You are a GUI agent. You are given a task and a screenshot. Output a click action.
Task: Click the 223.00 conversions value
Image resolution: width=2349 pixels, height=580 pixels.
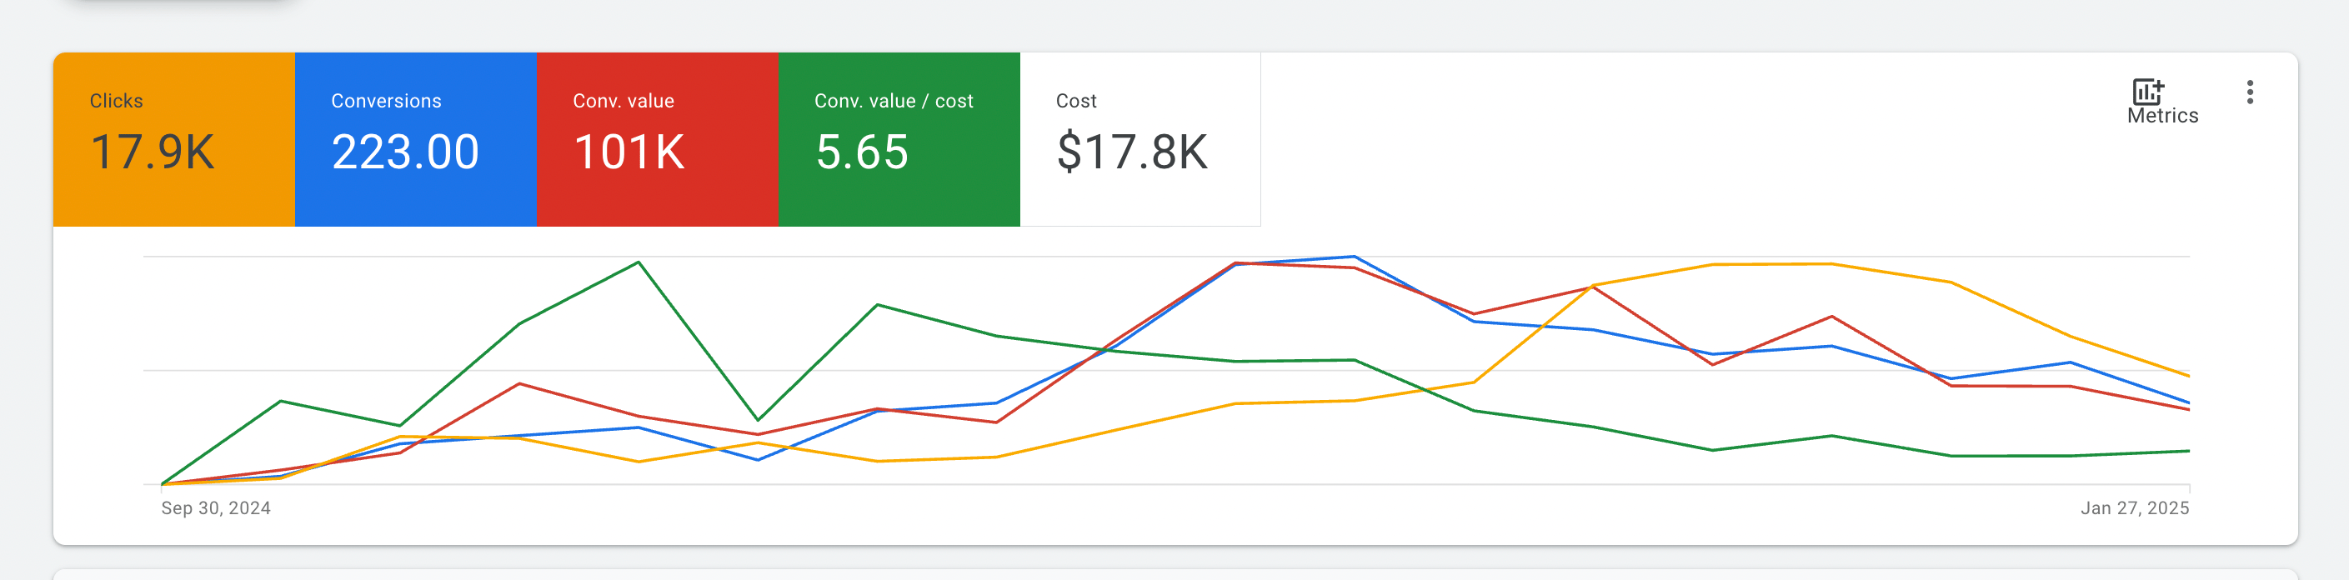405,152
